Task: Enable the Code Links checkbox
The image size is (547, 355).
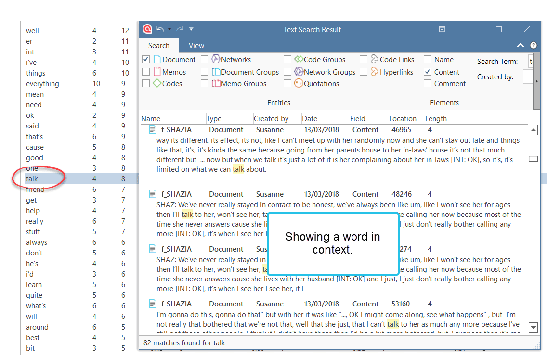Action: (x=364, y=60)
